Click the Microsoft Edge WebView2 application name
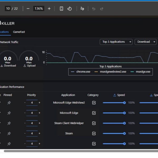Viewport: 158px width, 158px height. pos(69,103)
